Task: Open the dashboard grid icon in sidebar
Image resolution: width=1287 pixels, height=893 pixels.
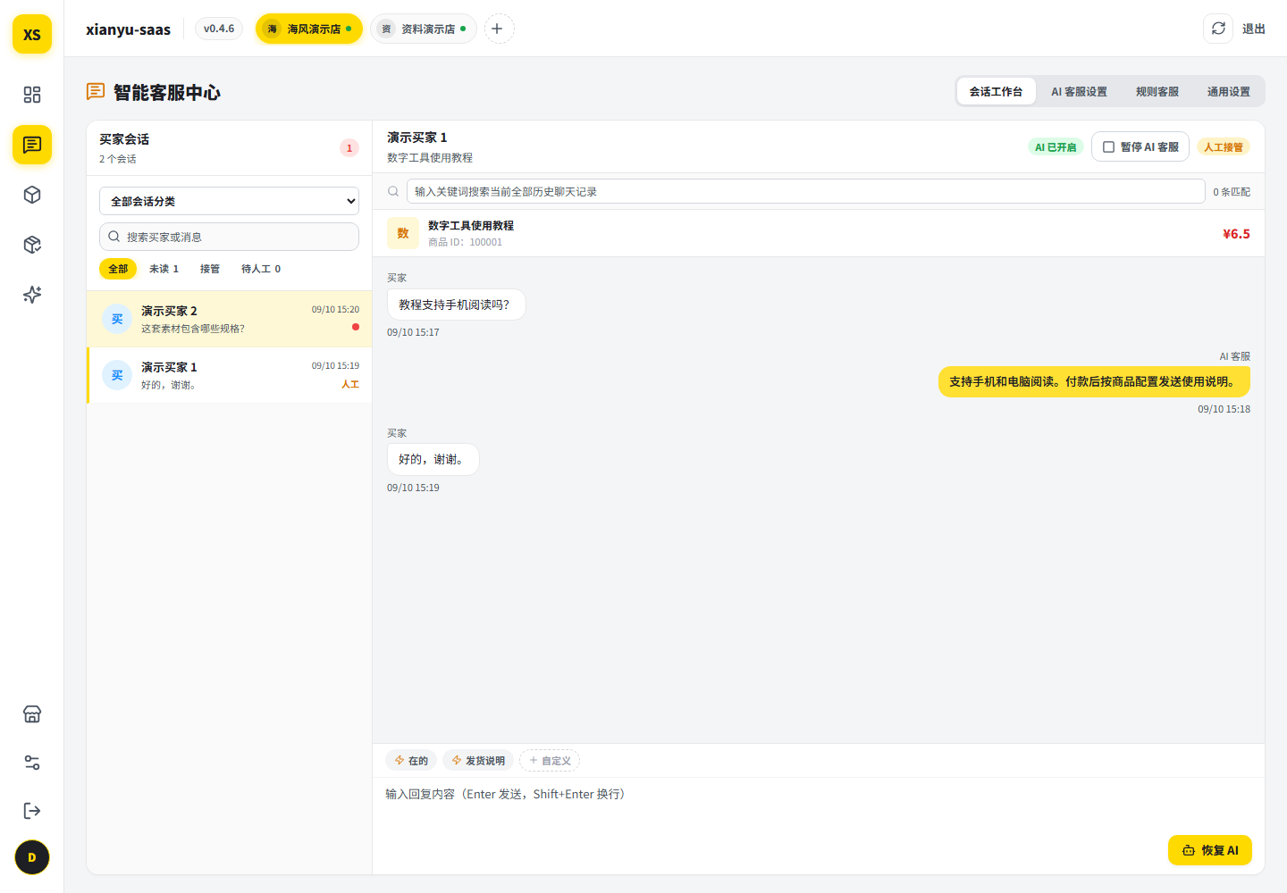Action: tap(32, 95)
